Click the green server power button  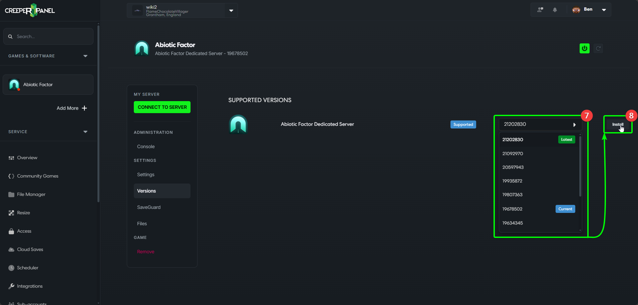pos(584,48)
